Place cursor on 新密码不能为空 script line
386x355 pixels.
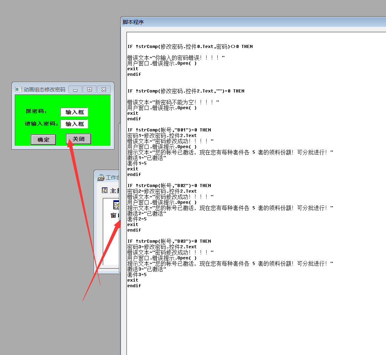point(173,102)
